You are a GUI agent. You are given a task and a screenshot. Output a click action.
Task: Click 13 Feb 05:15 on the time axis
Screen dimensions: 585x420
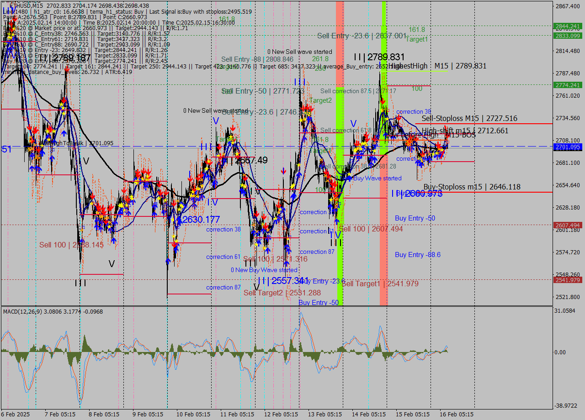[324, 415]
